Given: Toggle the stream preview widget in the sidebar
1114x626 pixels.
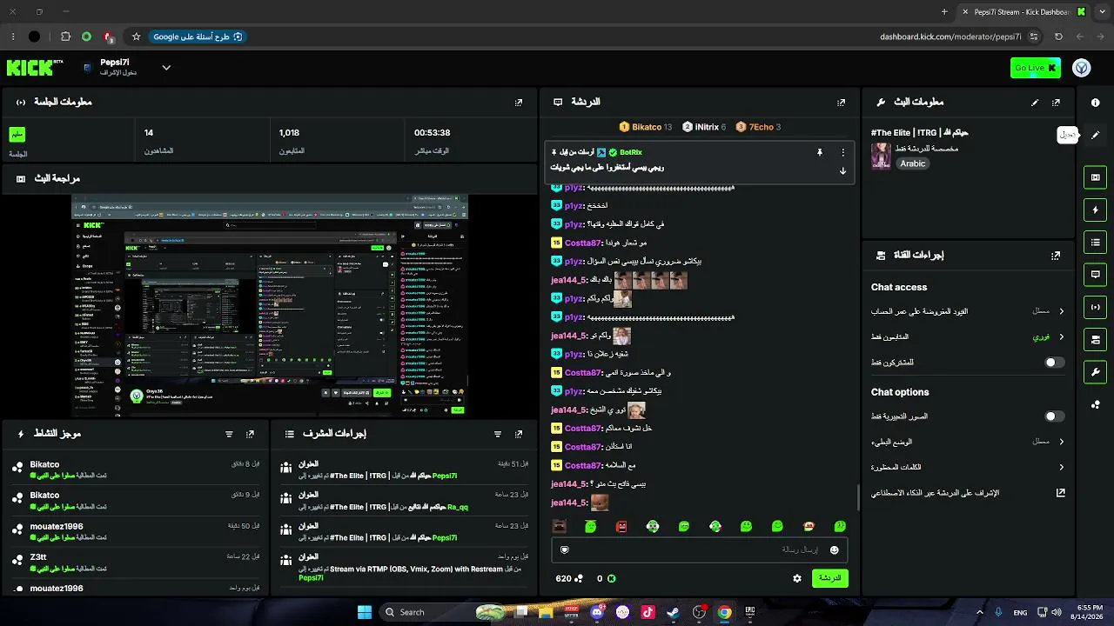Looking at the screenshot, I should click(x=1096, y=177).
